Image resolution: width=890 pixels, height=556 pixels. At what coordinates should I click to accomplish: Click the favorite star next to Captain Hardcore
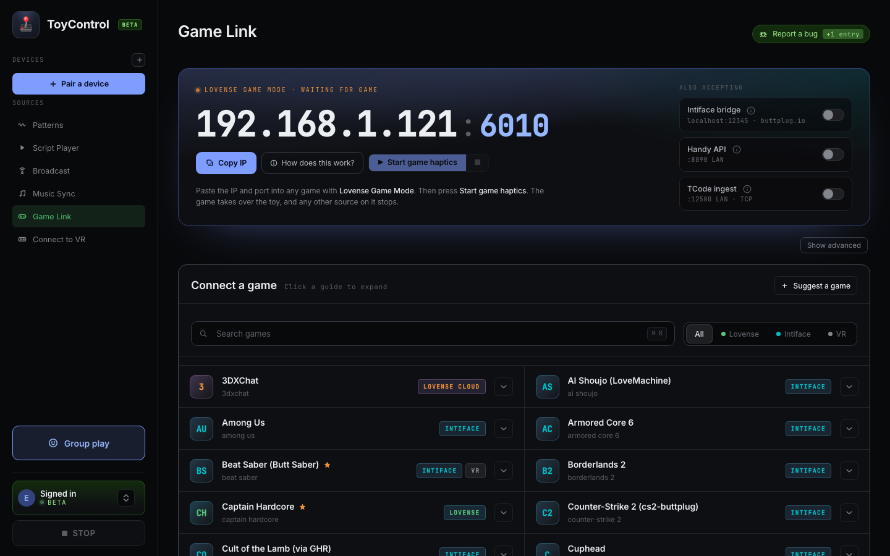303,507
